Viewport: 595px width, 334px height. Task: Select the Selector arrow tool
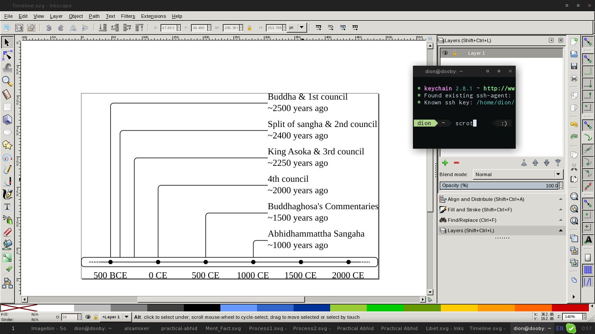pyautogui.click(x=7, y=42)
